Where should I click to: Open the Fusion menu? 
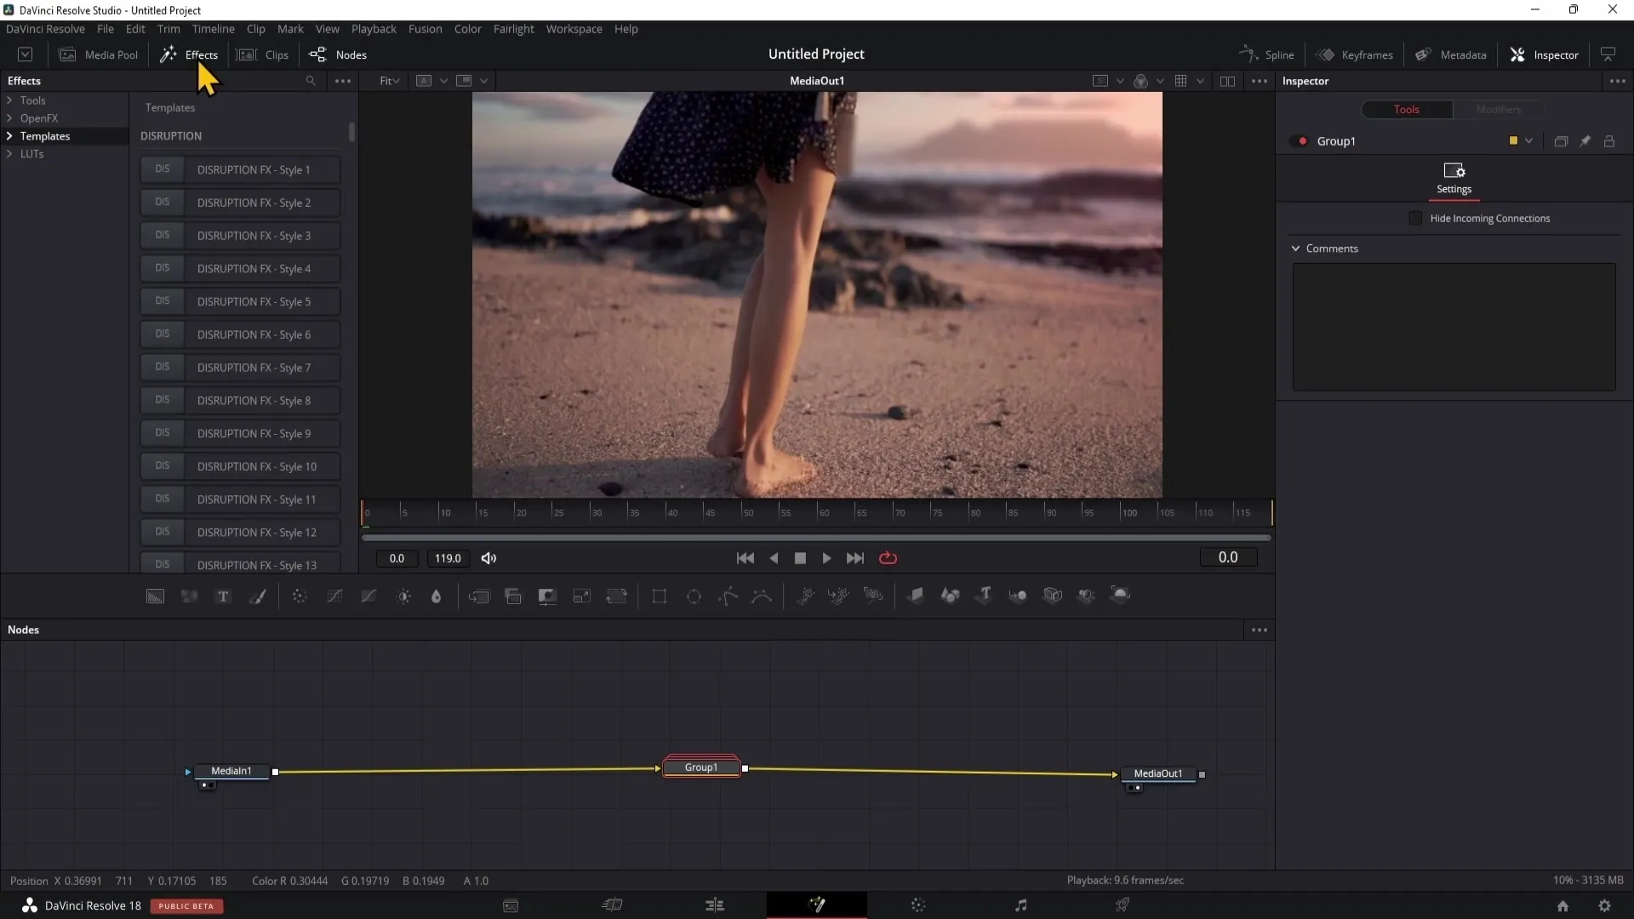coord(424,28)
